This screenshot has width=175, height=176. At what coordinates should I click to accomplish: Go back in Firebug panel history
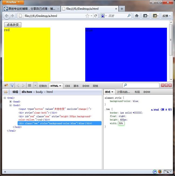pos(18,86)
